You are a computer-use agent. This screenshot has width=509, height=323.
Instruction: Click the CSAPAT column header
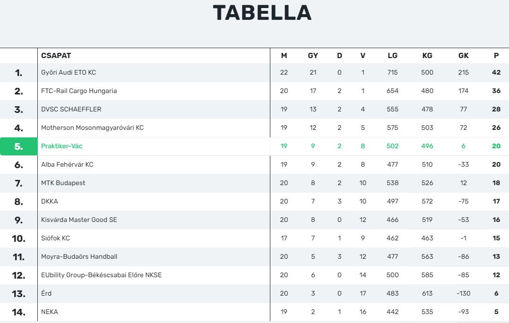pyautogui.click(x=56, y=55)
